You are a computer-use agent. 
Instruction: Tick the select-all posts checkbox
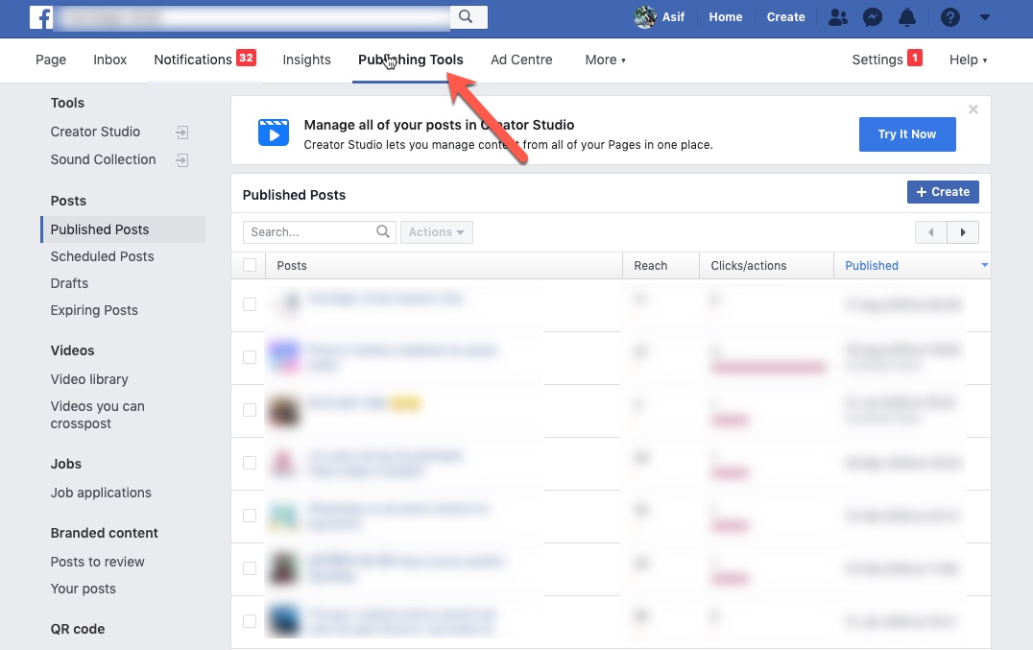[250, 265]
